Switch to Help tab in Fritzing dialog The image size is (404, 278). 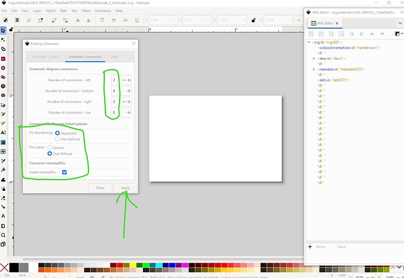115,57
